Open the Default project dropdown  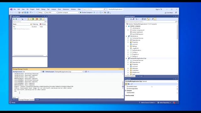[x=69, y=72]
